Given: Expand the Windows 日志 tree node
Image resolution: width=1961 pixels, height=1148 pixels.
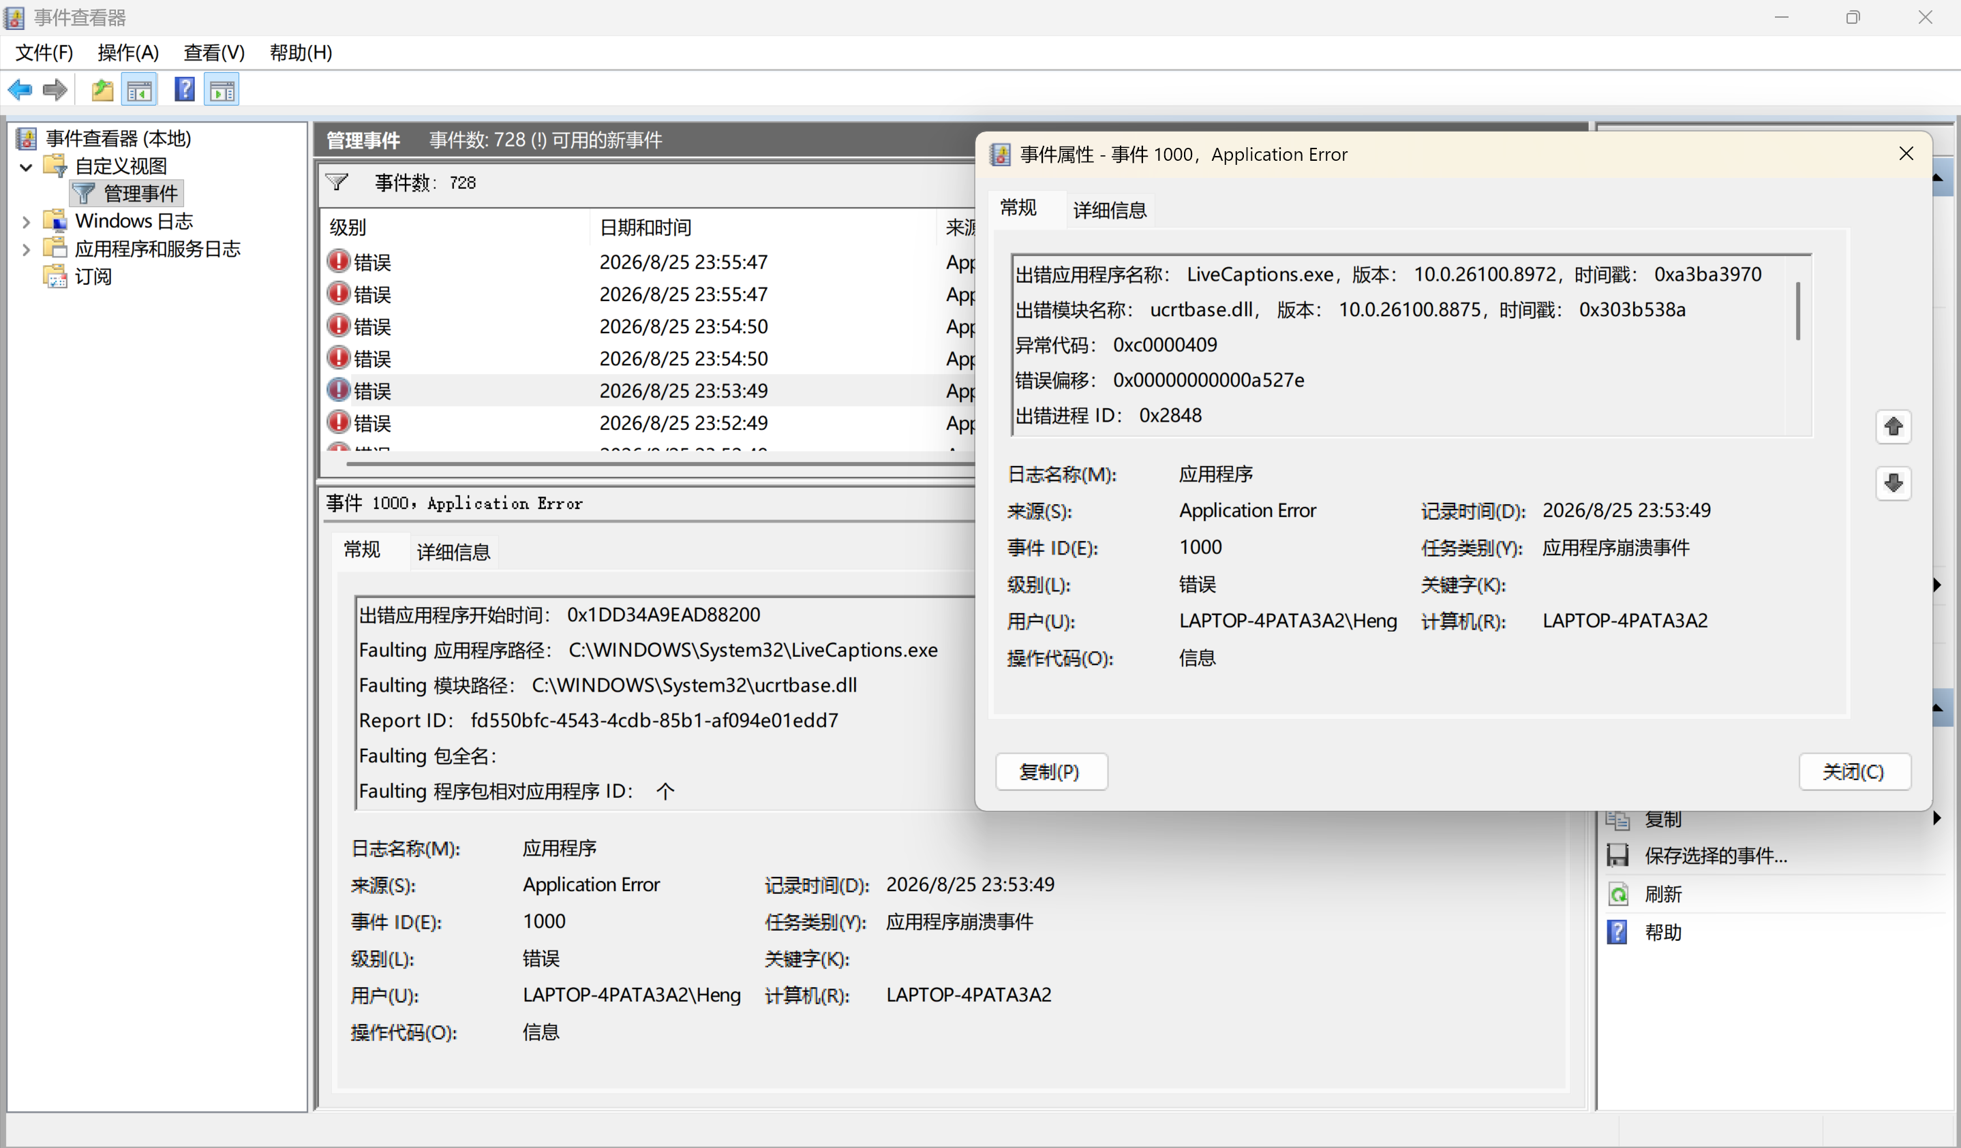Looking at the screenshot, I should 26,221.
